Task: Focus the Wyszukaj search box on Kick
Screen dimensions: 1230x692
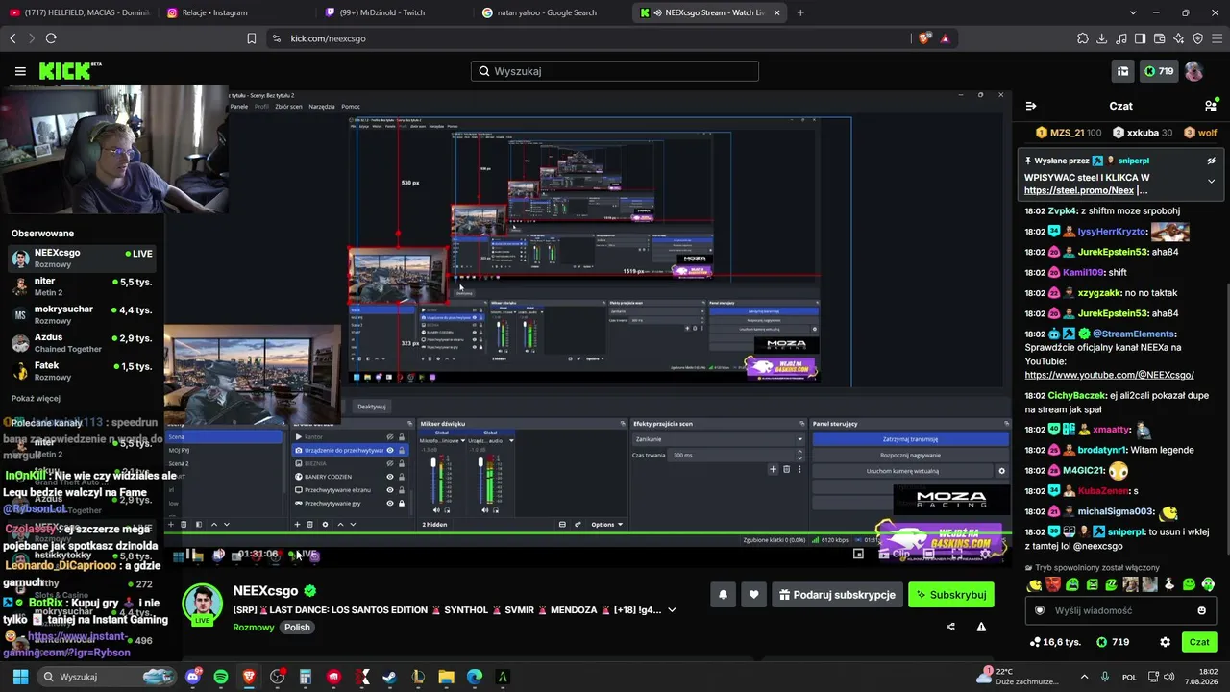Action: click(x=615, y=71)
